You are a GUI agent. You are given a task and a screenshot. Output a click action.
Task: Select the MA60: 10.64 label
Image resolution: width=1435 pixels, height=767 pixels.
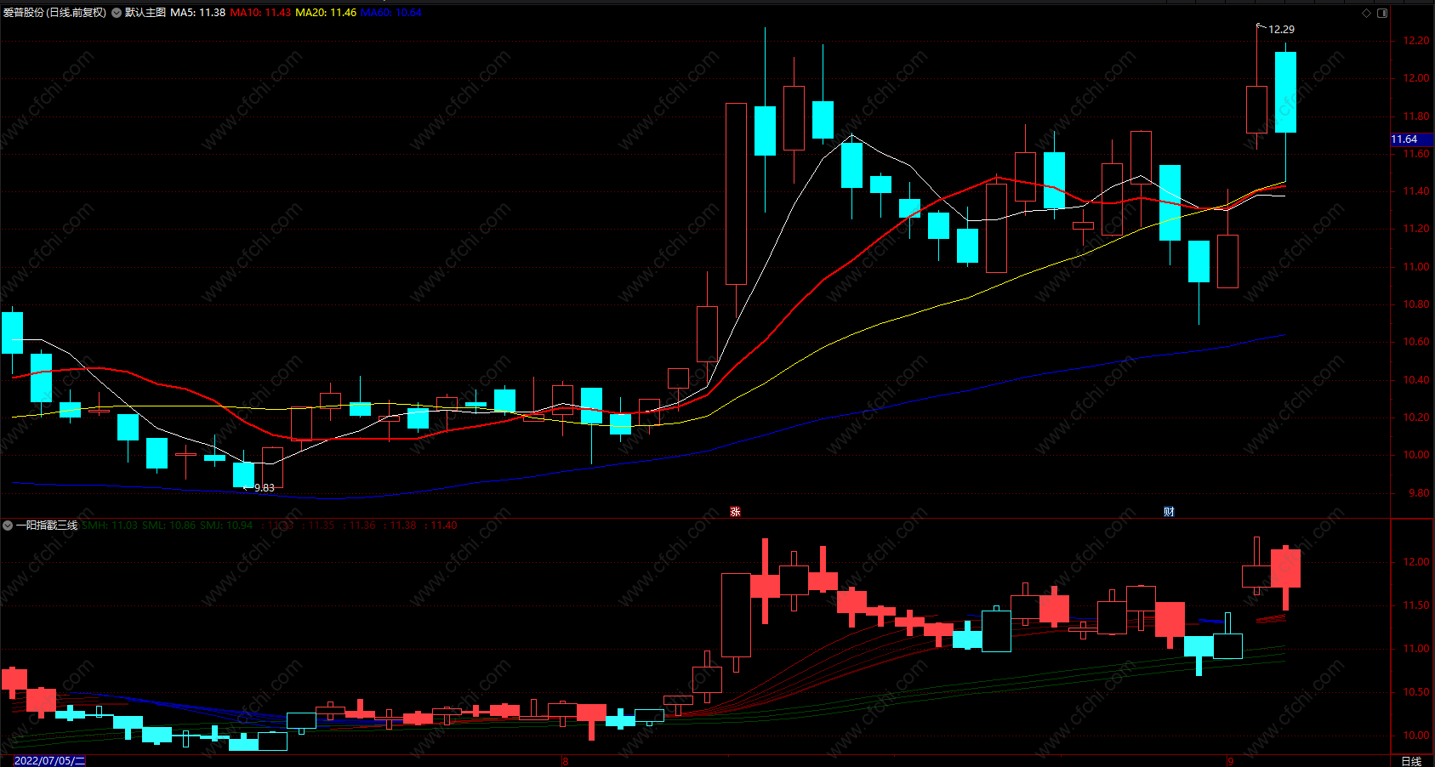(x=391, y=13)
